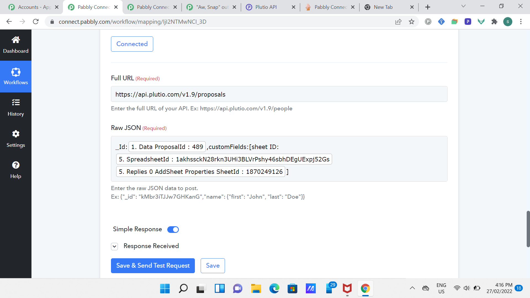
Task: Show hidden system tray icons
Action: pyautogui.click(x=412, y=288)
